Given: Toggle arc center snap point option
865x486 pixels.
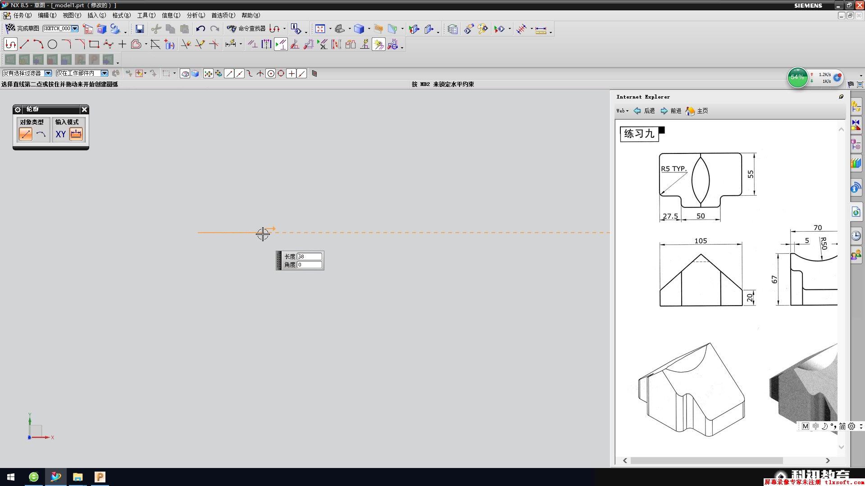Looking at the screenshot, I should tap(270, 73).
